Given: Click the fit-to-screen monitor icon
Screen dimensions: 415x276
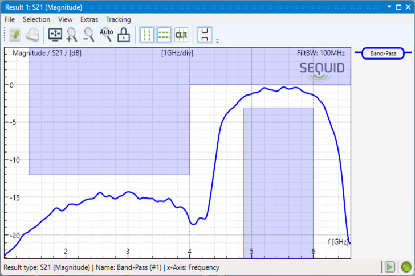Looking at the screenshot, I should 56,35.
